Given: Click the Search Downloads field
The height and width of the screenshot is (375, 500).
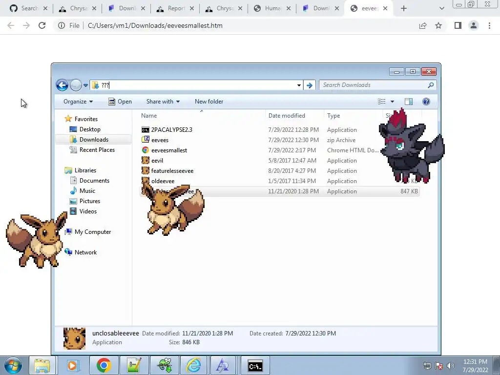Looking at the screenshot, I should click(377, 85).
